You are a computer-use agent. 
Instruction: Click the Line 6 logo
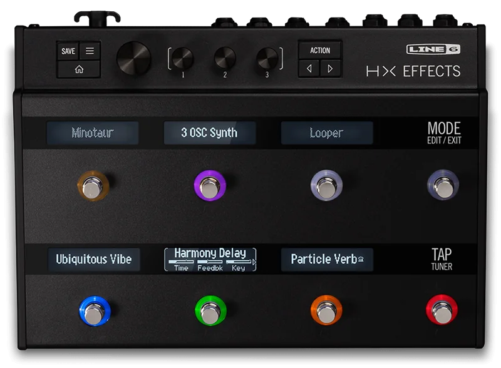click(x=433, y=49)
